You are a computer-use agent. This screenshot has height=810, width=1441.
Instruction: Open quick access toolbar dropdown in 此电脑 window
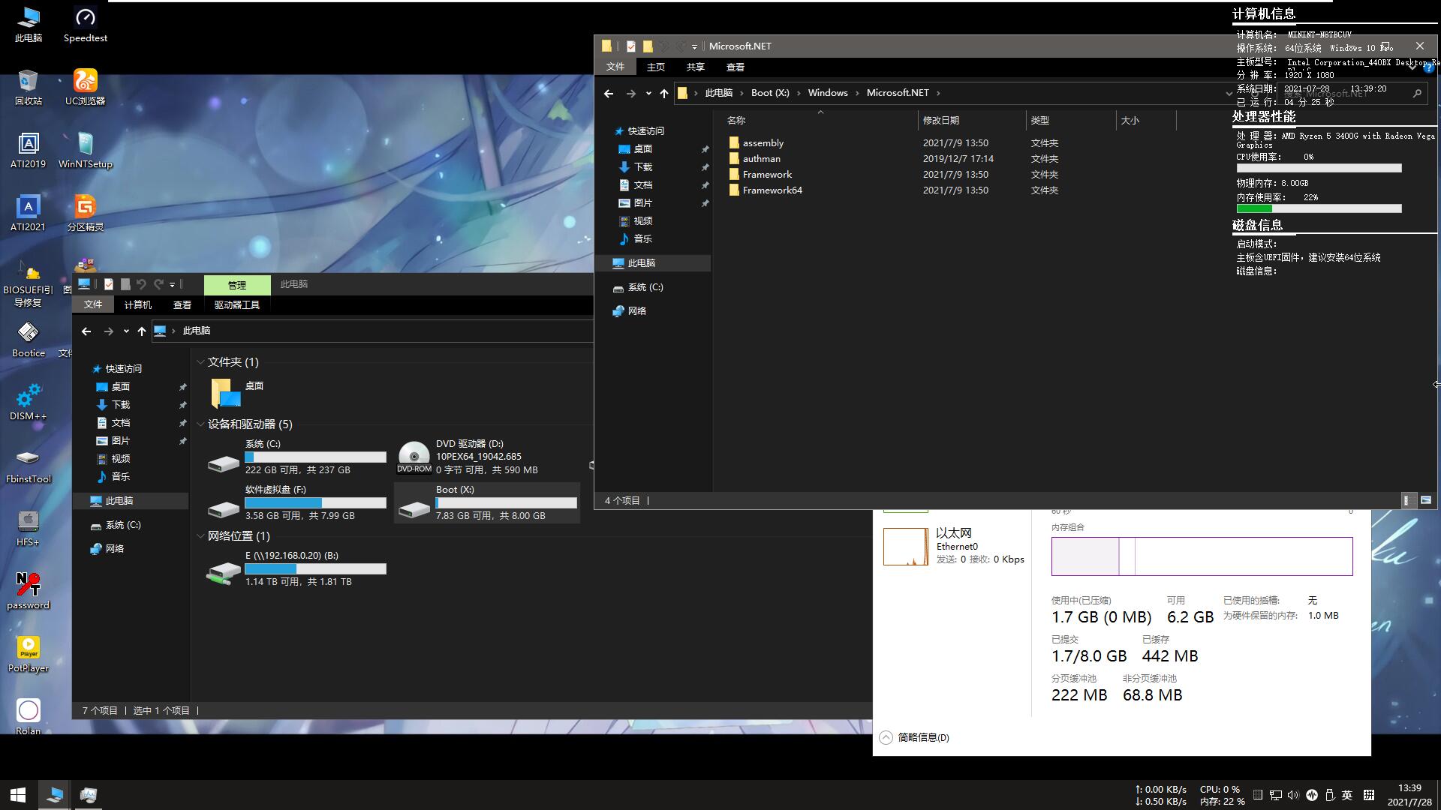click(172, 284)
